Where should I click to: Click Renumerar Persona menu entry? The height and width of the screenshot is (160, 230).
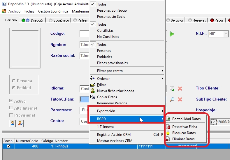112,103
